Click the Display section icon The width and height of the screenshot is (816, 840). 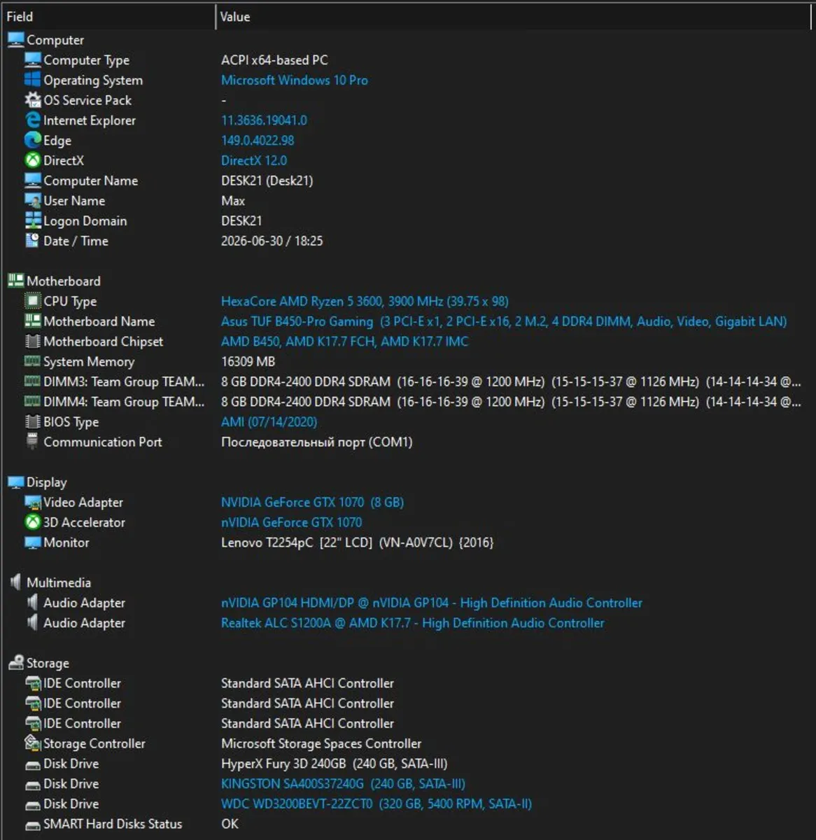point(15,482)
